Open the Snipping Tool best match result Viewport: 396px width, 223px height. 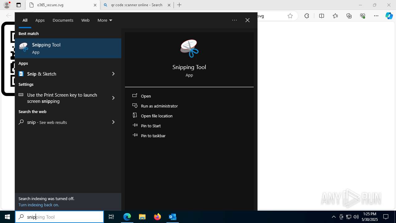tap(68, 48)
